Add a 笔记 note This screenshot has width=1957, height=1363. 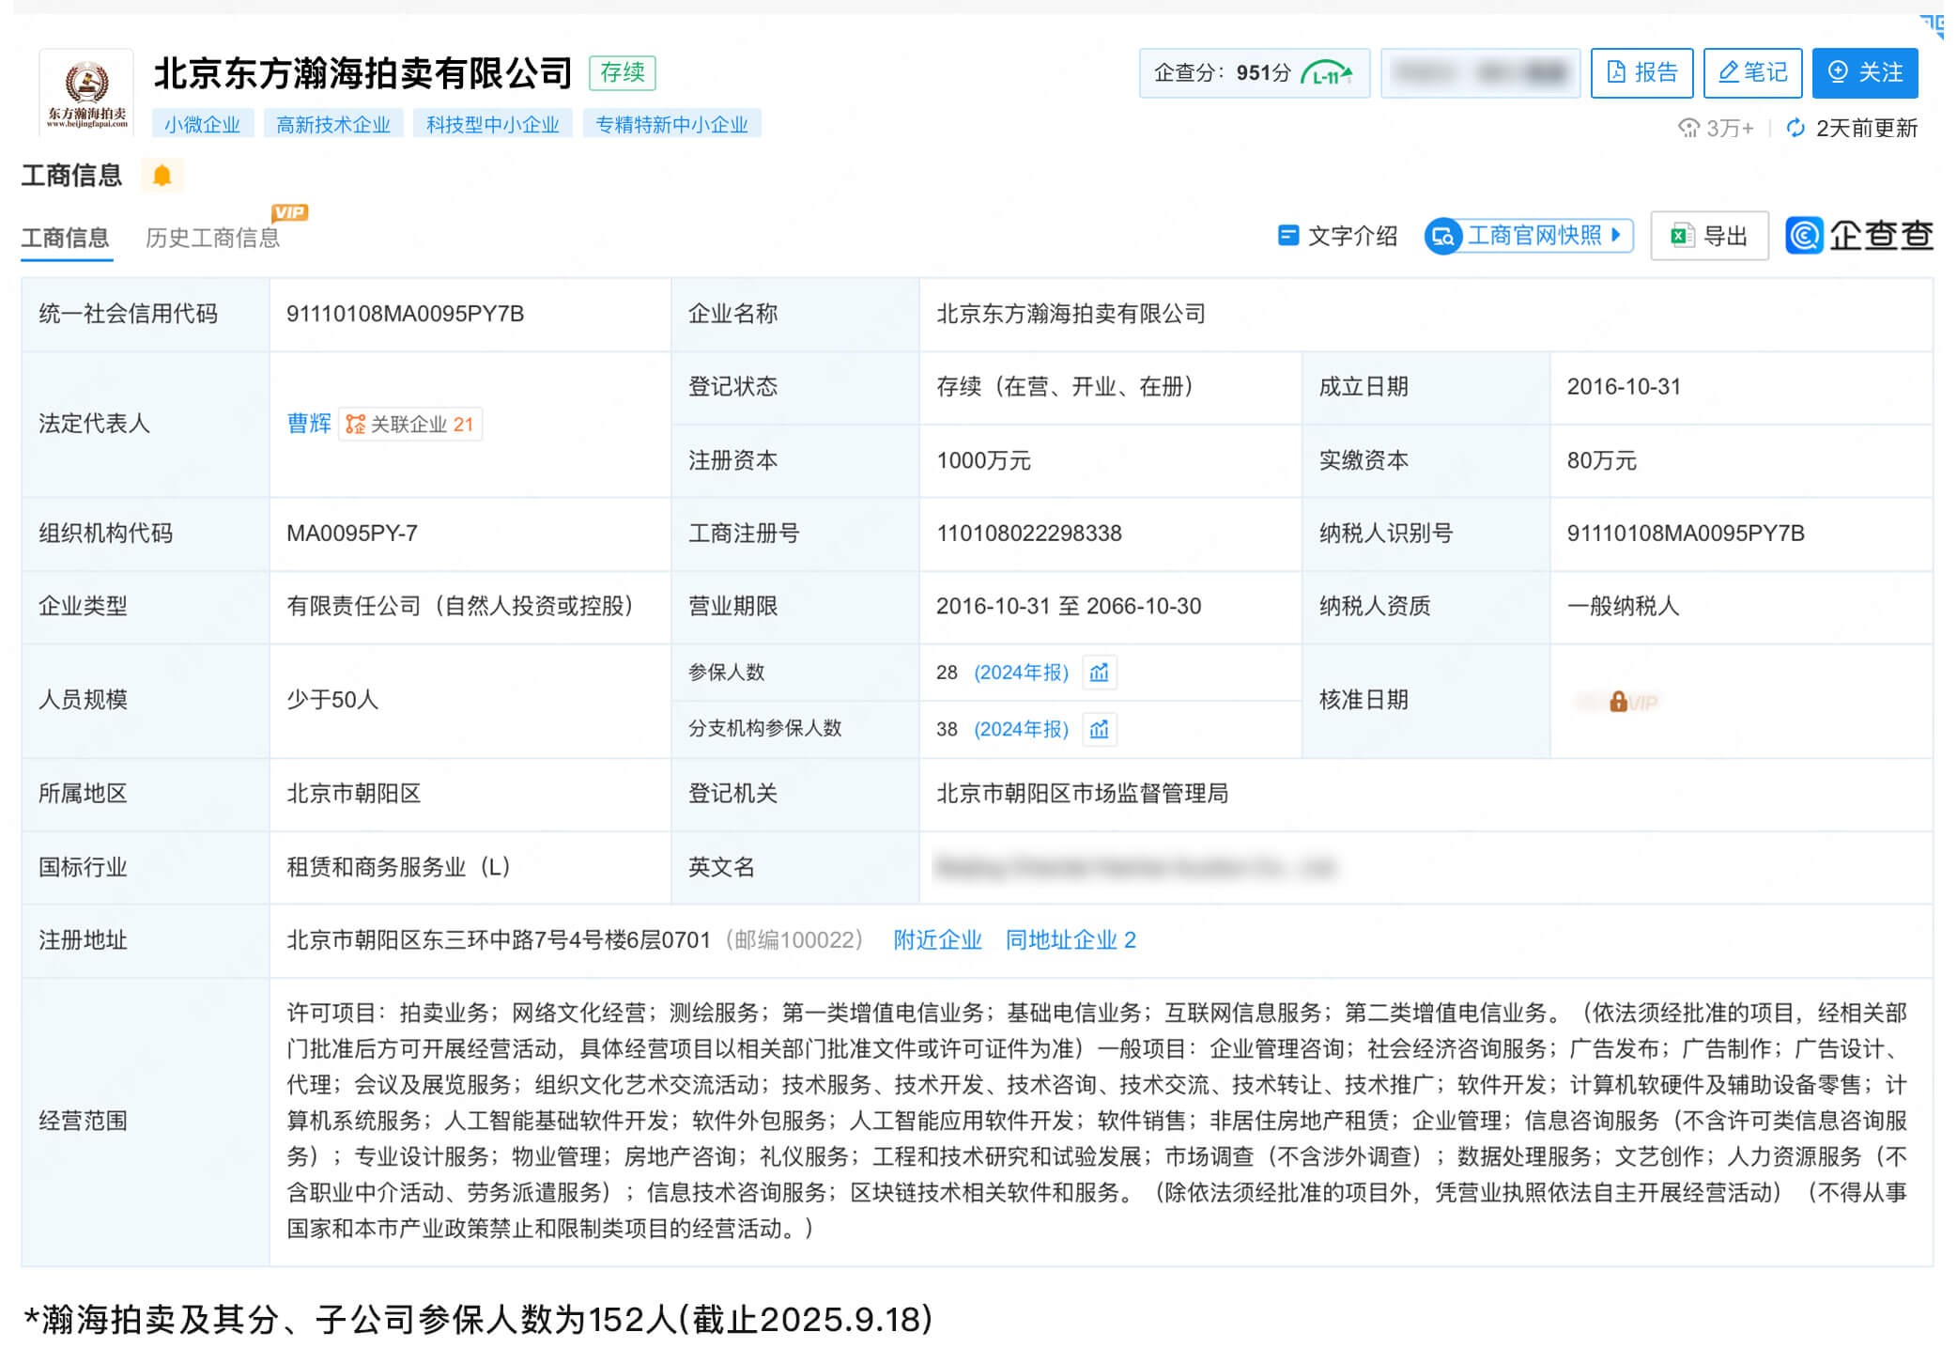(1752, 73)
